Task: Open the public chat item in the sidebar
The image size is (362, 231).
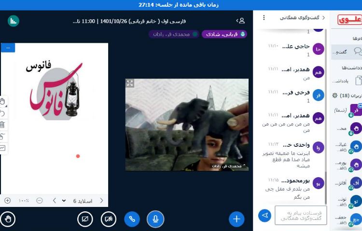Action: [x=347, y=52]
